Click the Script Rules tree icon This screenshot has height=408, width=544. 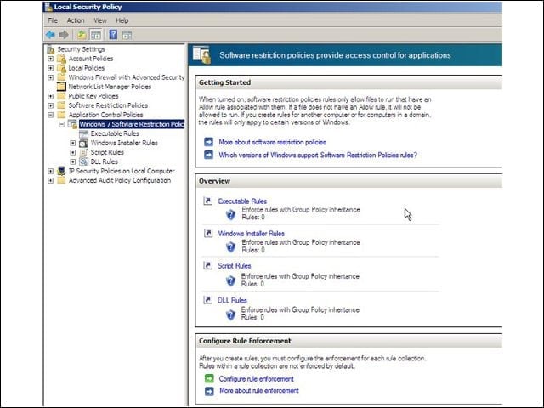click(83, 152)
